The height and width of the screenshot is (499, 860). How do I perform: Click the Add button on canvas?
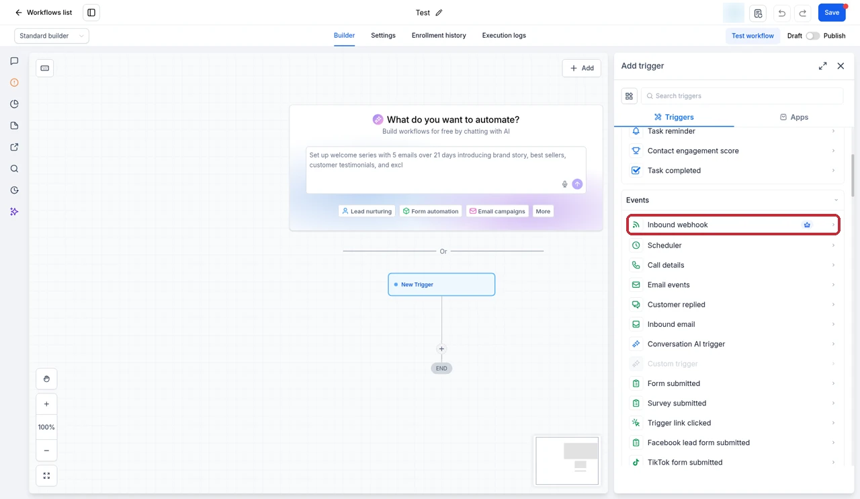(x=582, y=68)
